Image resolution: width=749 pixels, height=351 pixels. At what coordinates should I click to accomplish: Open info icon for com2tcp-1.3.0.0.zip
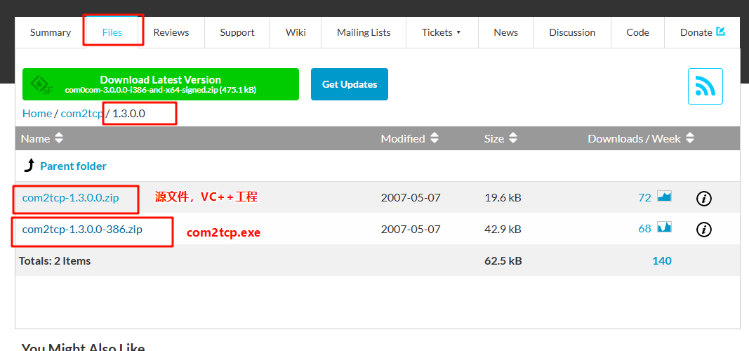(x=703, y=199)
